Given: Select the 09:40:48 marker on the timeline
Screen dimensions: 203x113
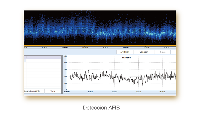Looking at the screenshot, I should click(126, 48).
